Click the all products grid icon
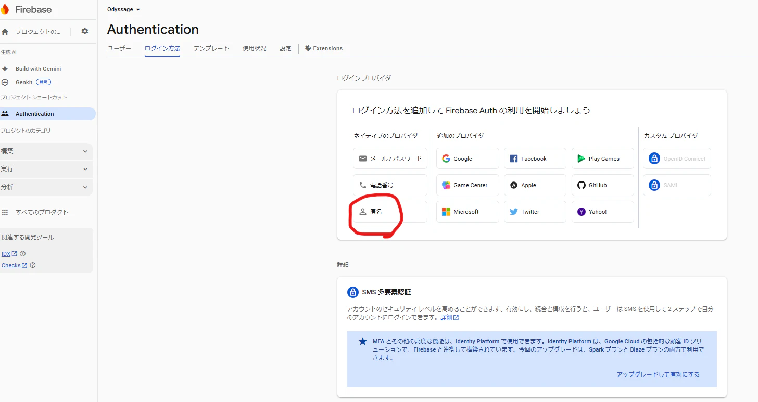758x402 pixels. click(5, 212)
